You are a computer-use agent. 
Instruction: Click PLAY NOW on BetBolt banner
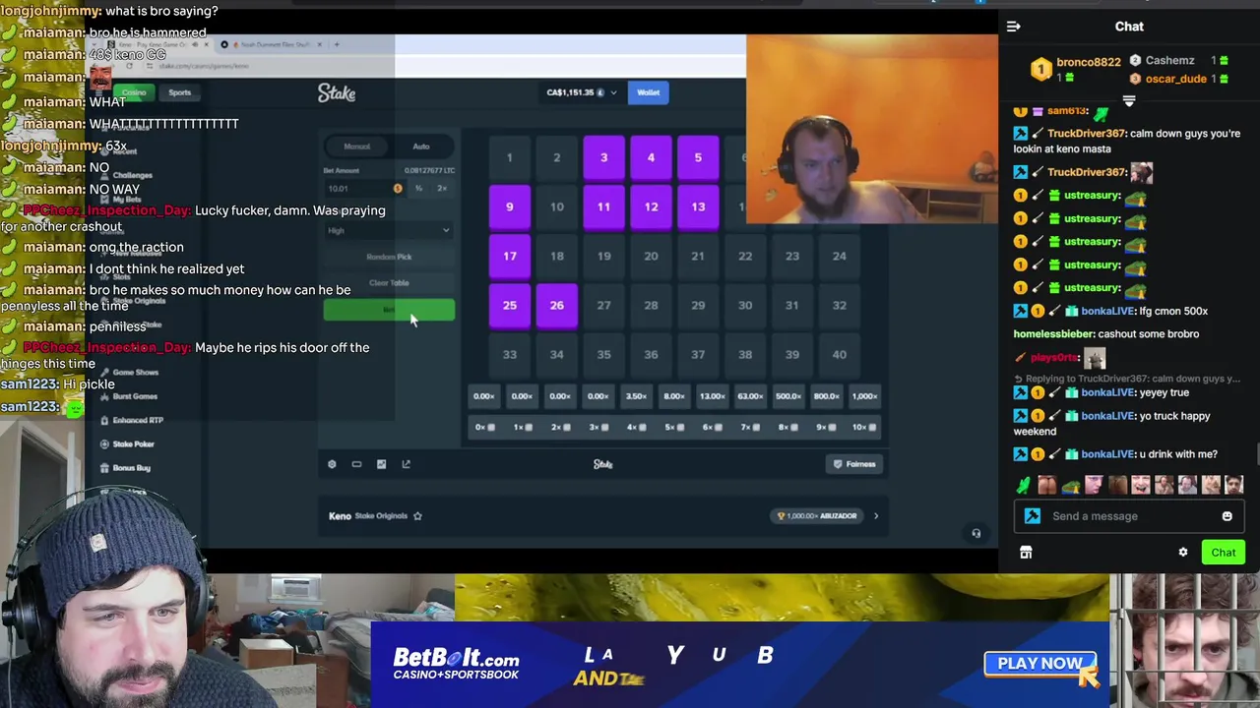click(1040, 664)
